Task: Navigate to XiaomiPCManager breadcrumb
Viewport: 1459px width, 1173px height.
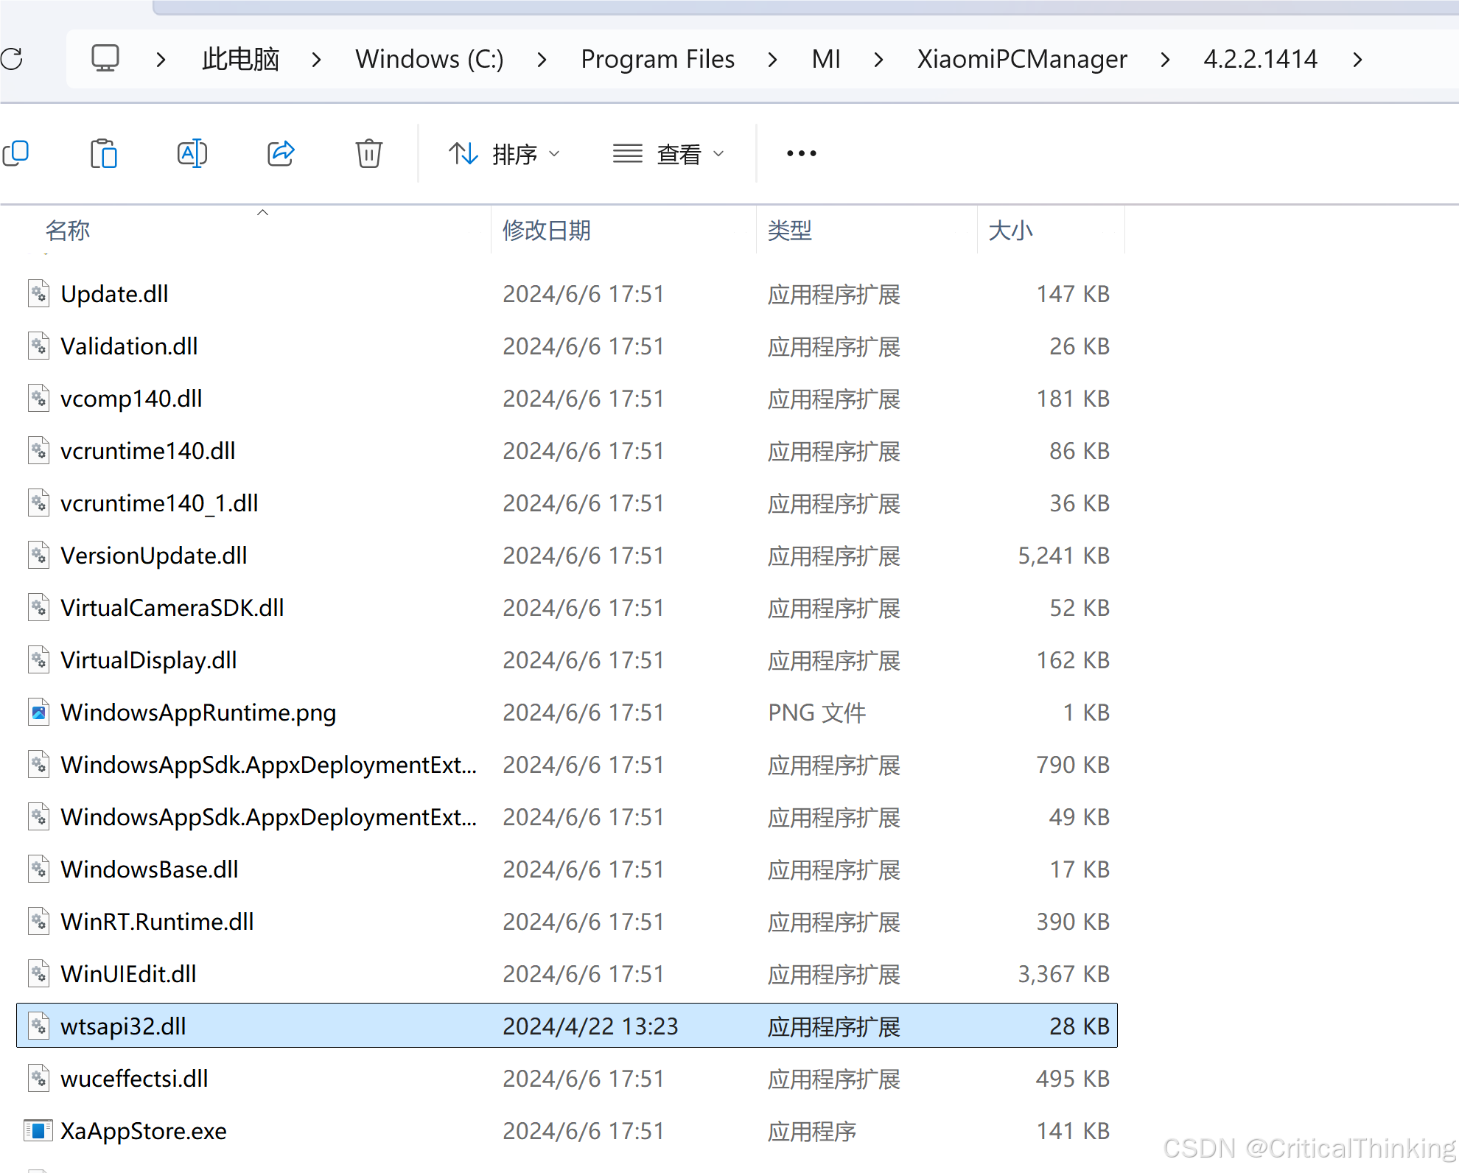Action: [x=1021, y=59]
